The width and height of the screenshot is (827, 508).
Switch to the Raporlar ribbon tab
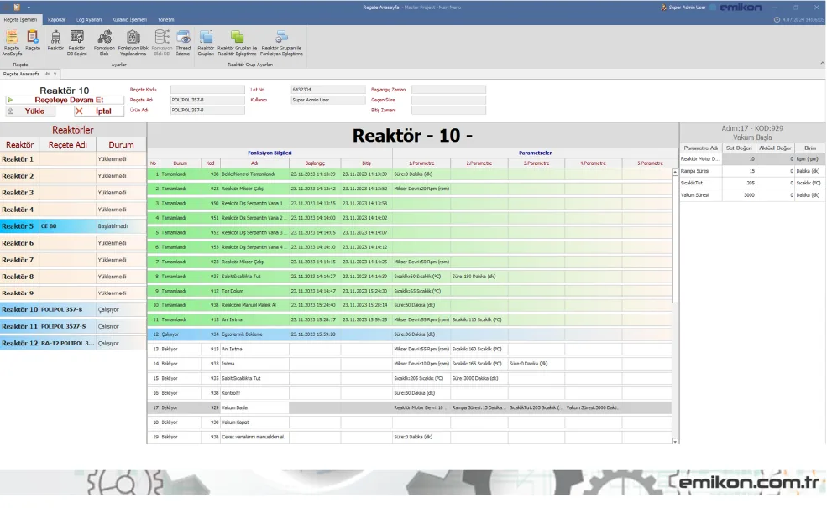56,19
